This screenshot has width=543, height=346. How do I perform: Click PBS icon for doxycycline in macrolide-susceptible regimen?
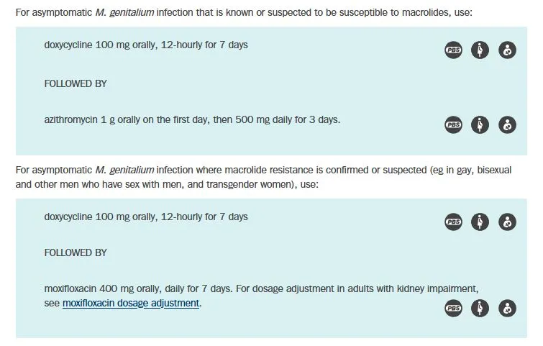(453, 50)
